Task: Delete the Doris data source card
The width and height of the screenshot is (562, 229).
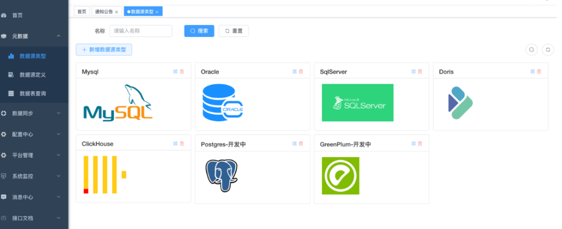Action: (x=539, y=71)
